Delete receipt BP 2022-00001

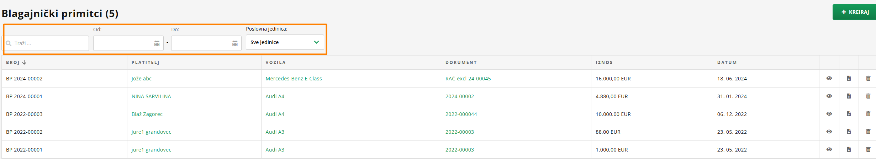[x=868, y=149]
